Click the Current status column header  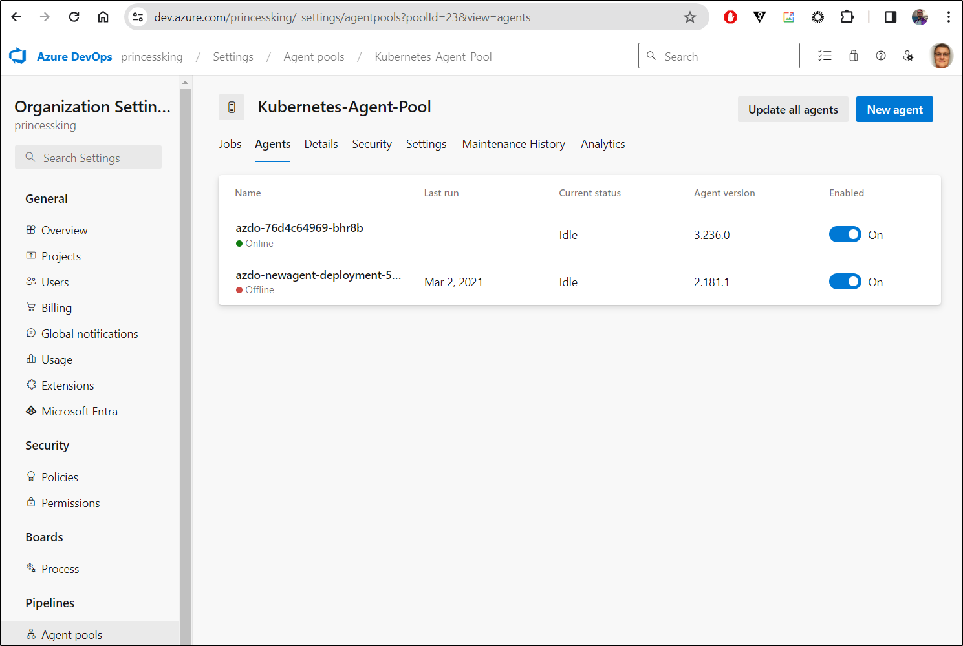coord(590,193)
